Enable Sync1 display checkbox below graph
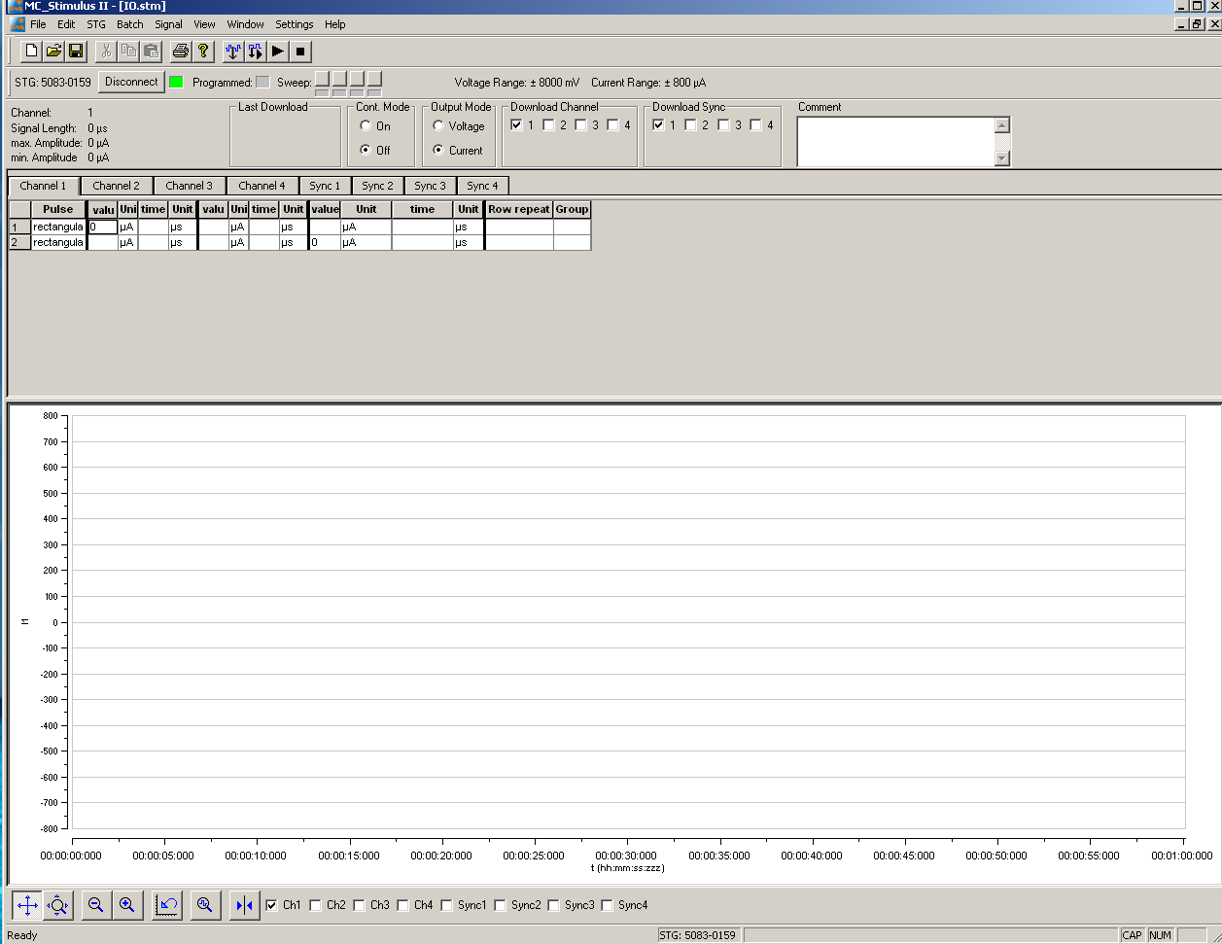 pos(446,905)
